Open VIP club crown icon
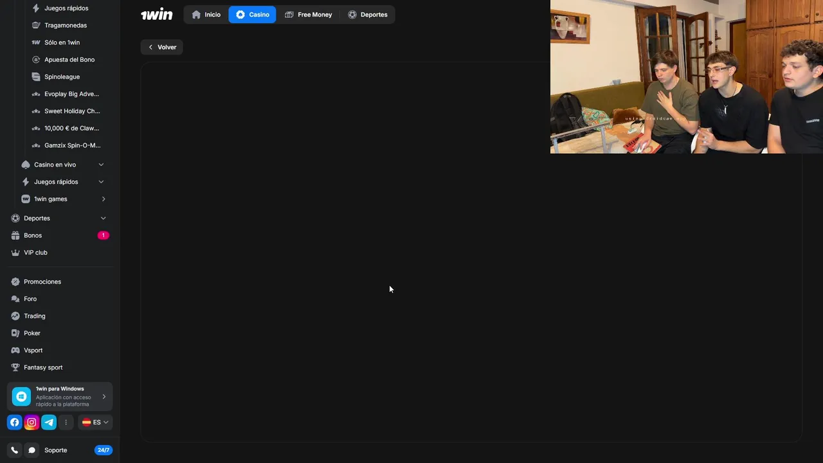The width and height of the screenshot is (823, 463). [x=15, y=253]
